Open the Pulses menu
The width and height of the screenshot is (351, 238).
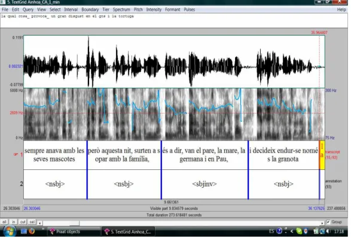pyautogui.click(x=190, y=10)
